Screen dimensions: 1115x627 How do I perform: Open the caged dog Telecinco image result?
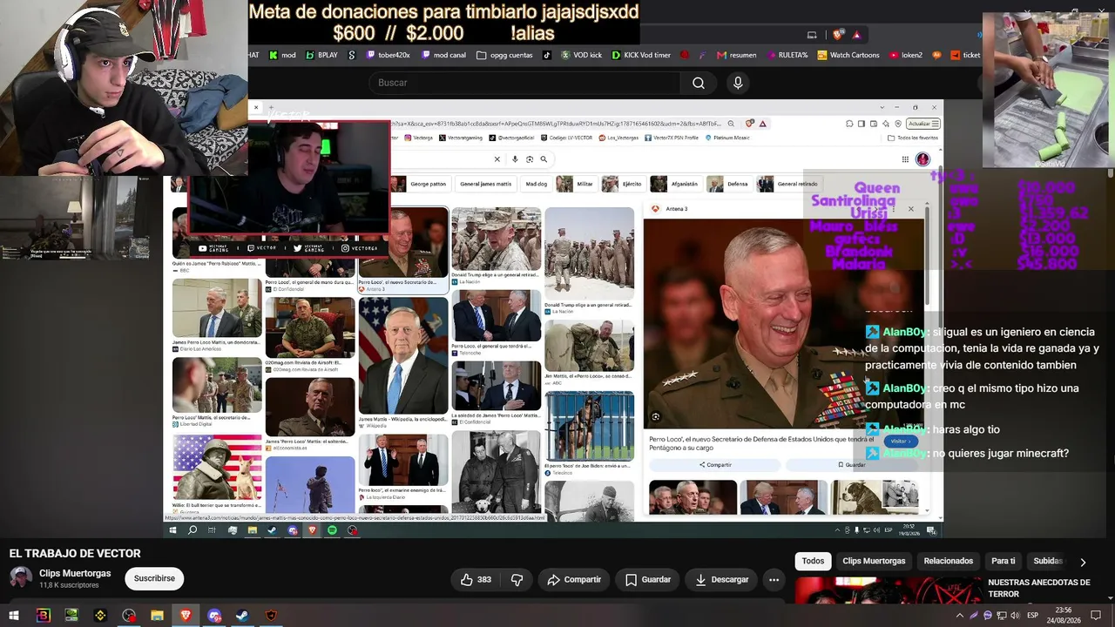pyautogui.click(x=590, y=426)
